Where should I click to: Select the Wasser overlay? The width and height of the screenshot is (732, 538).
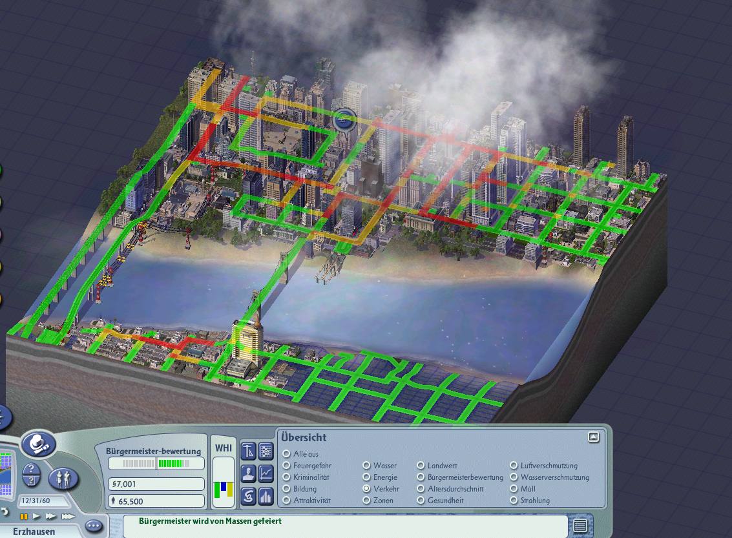[366, 465]
